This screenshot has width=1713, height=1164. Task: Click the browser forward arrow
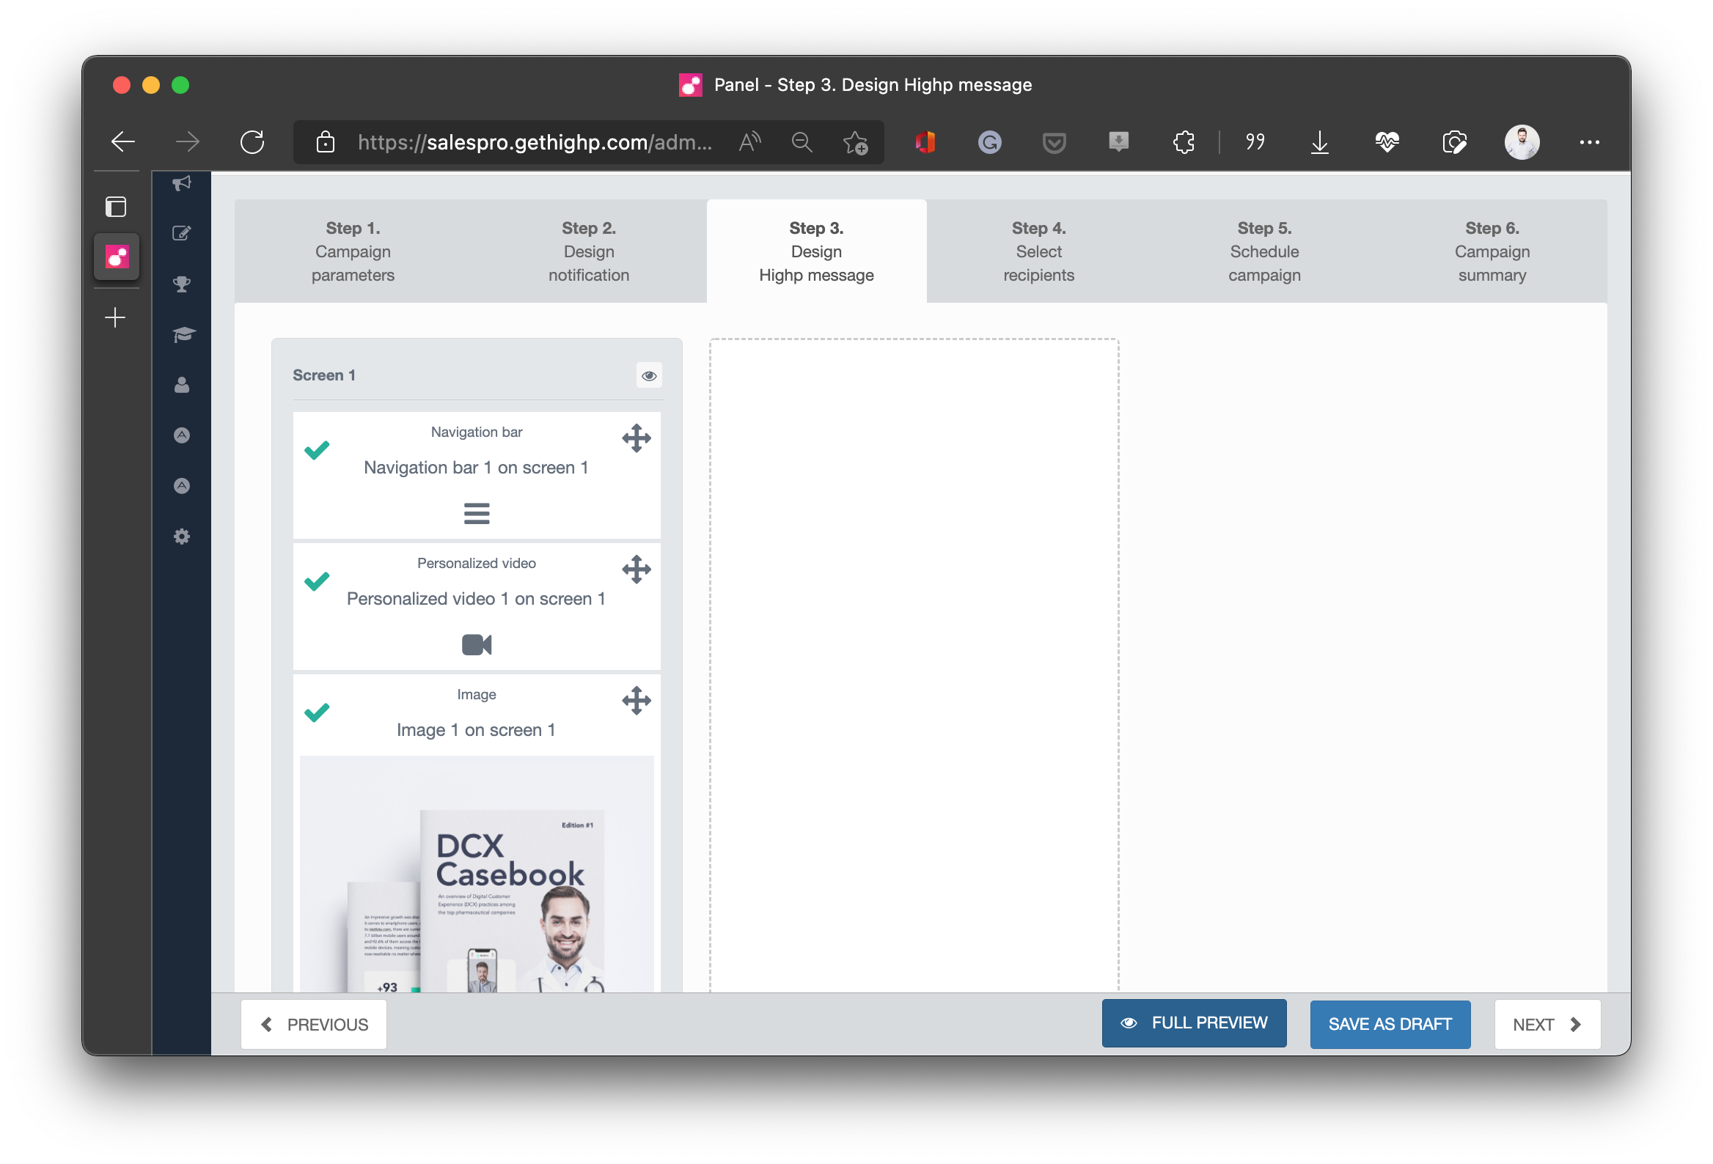pos(187,141)
